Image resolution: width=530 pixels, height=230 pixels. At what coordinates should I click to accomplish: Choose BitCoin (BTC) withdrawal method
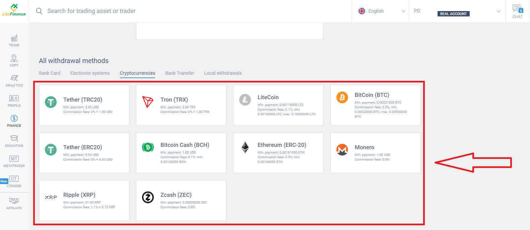point(376,105)
